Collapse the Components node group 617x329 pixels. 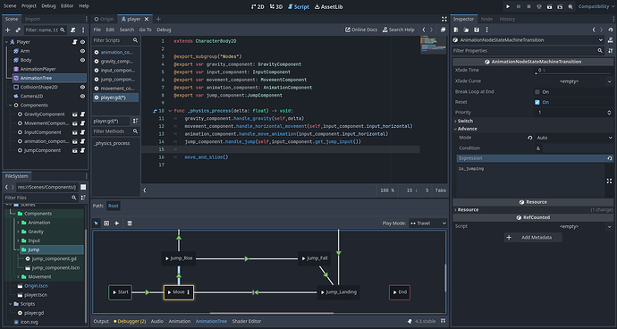[x=11, y=105]
